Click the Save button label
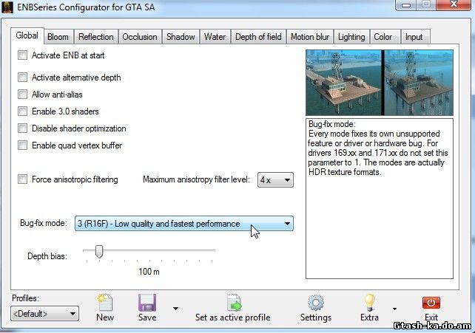This screenshot has height=333, width=475. [x=147, y=317]
